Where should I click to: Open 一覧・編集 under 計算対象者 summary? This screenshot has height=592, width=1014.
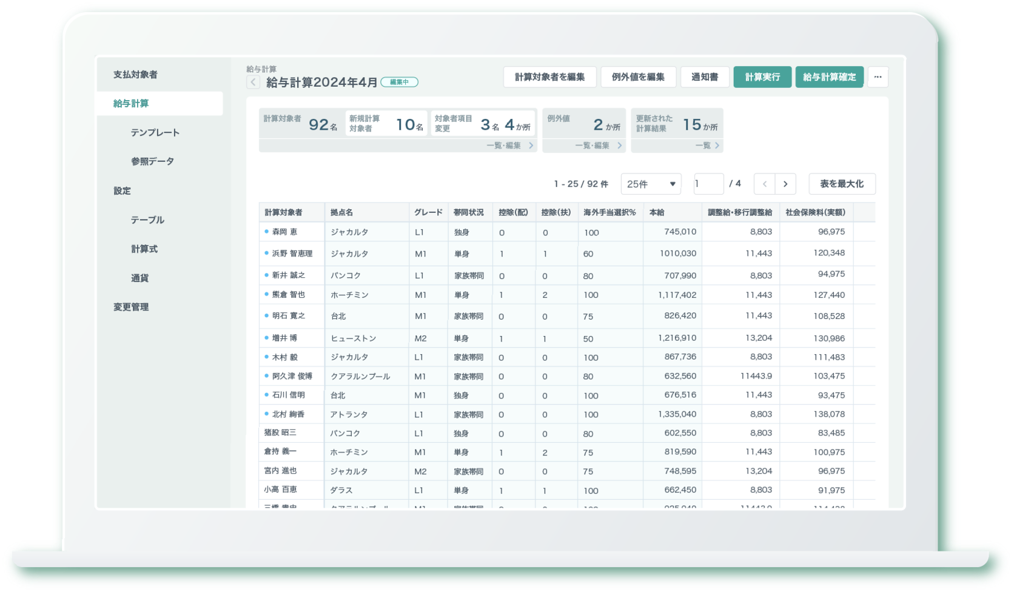(509, 146)
